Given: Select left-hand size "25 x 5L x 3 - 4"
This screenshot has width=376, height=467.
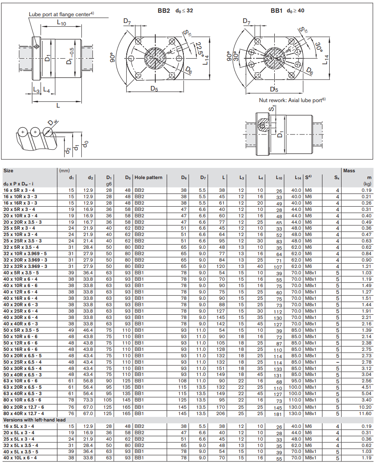Looking at the screenshot, I should pos(19,439).
